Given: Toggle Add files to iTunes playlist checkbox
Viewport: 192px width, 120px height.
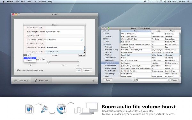Looking at the screenshot, I should click(x=18, y=70).
